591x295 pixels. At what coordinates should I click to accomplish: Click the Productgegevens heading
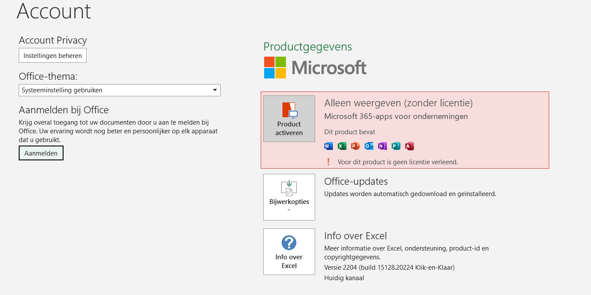point(308,47)
